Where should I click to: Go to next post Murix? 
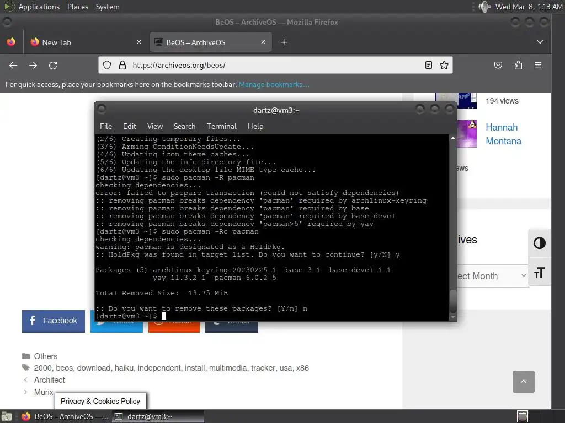click(x=44, y=392)
